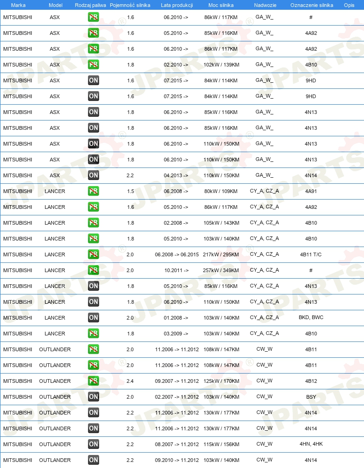This screenshot has width=364, height=468.
Task: Select the 10.2011 -> production date cell
Action: click(176, 270)
